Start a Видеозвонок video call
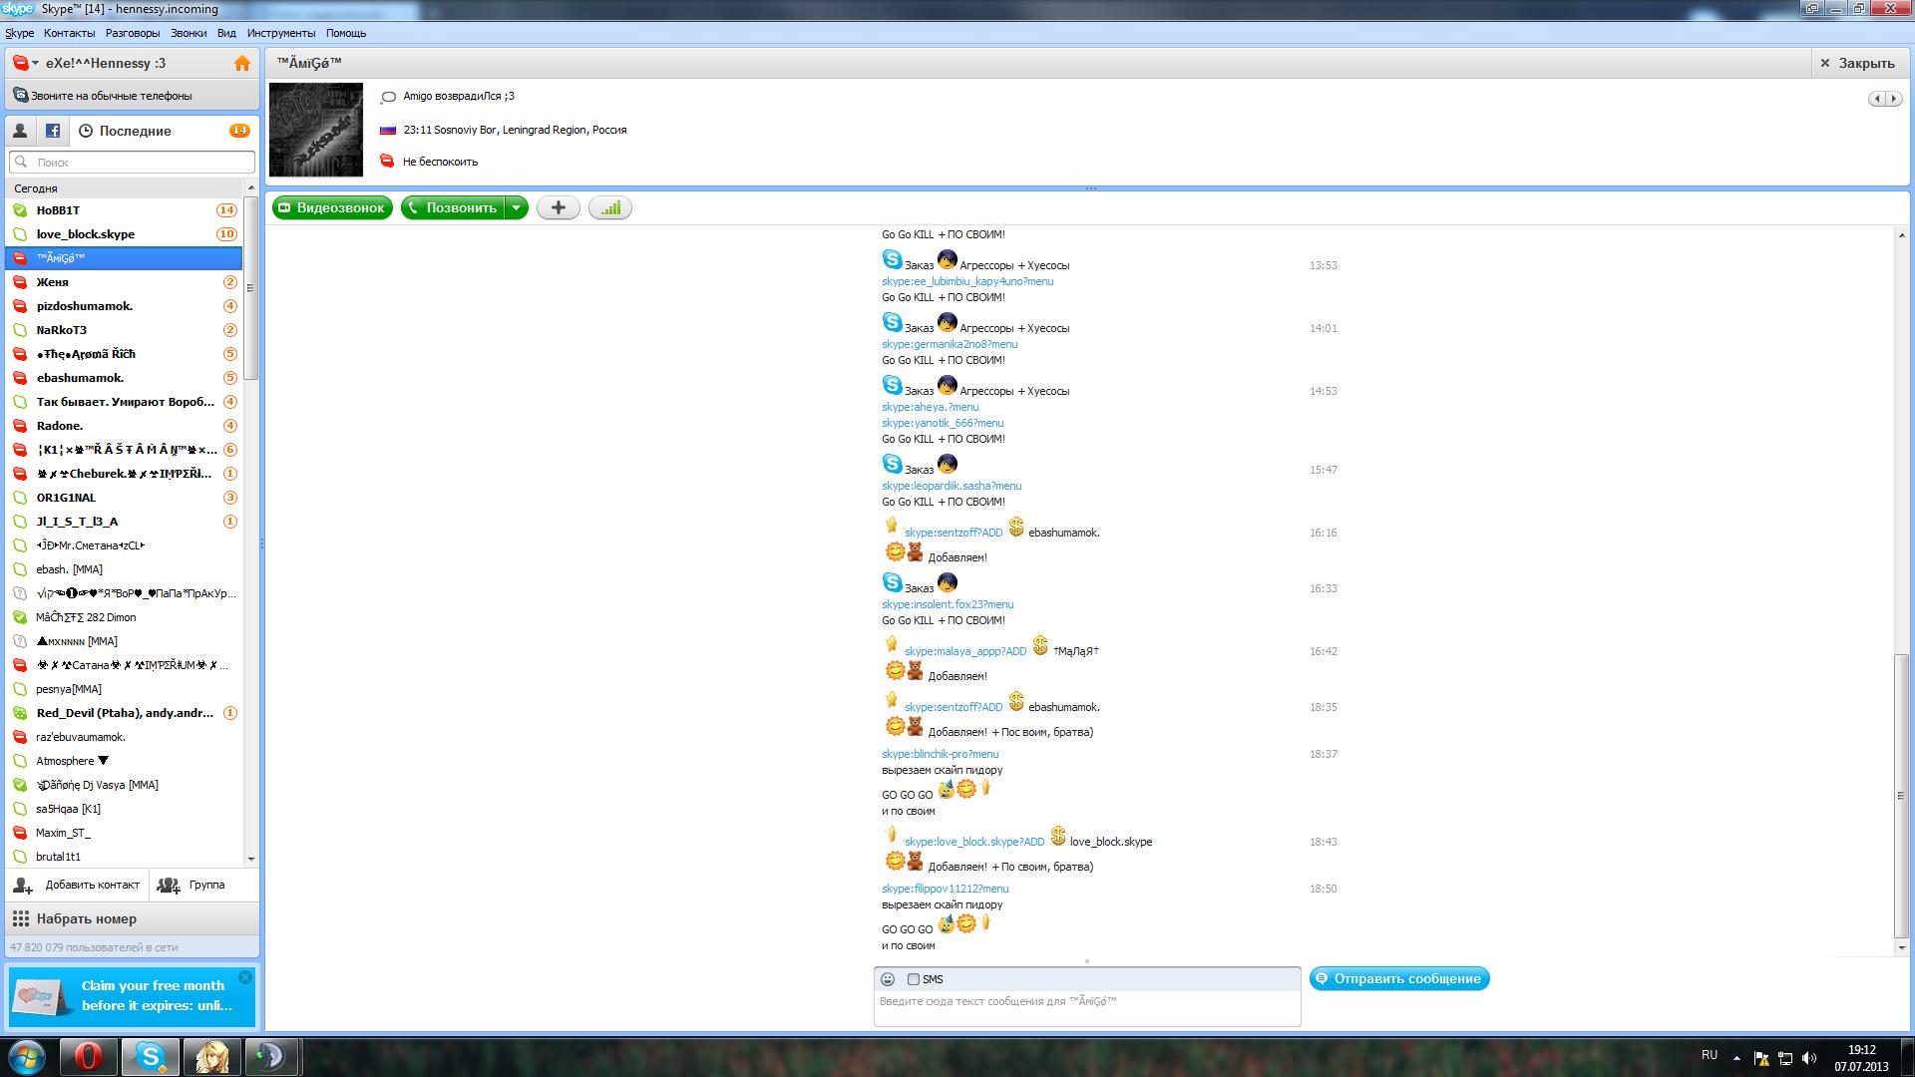The image size is (1915, 1077). (332, 207)
